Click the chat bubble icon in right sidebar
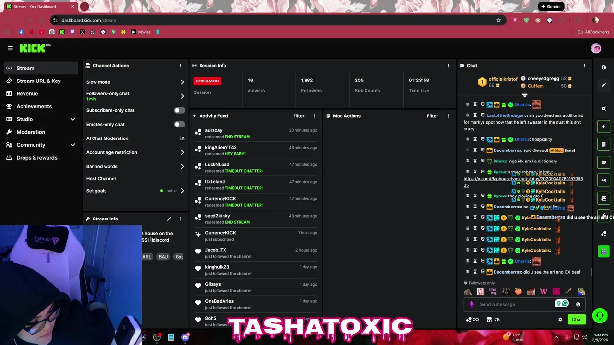Image resolution: width=614 pixels, height=345 pixels. 603,162
